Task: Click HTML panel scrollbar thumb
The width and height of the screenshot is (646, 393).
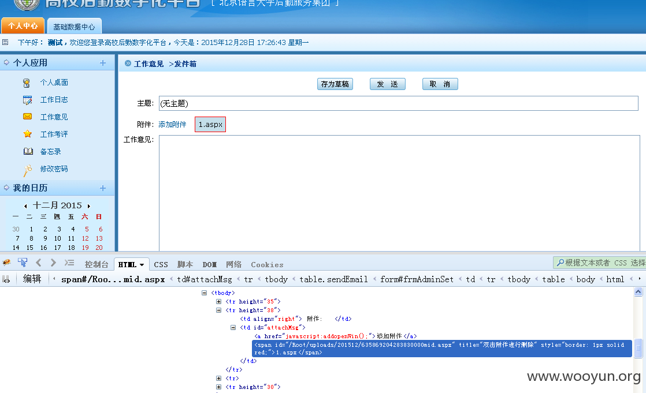Action: [x=638, y=348]
